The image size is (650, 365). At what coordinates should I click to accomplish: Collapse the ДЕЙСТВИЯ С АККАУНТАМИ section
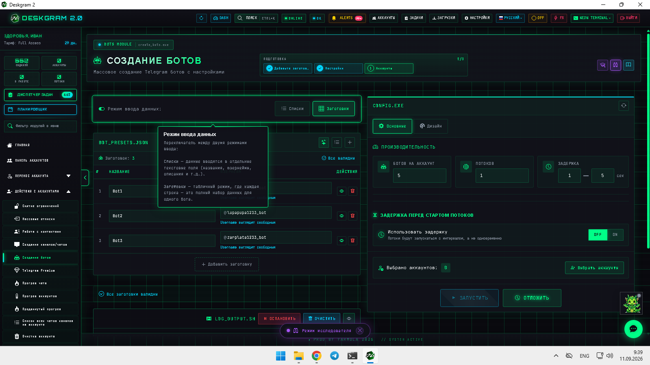39,191
